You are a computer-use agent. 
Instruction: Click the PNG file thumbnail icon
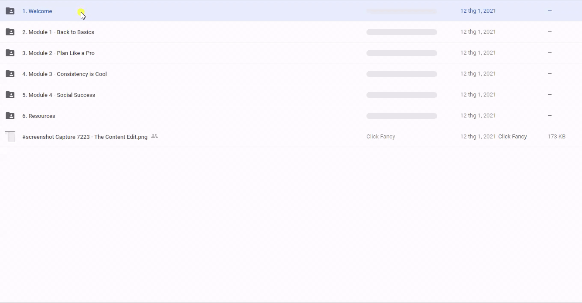(x=10, y=137)
